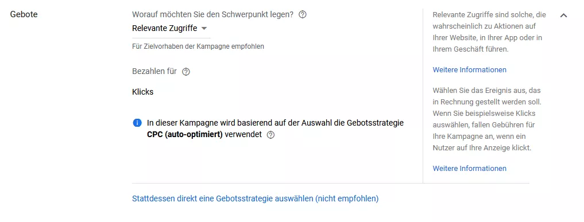This screenshot has height=222, width=584.
Task: Open second Weitere Informationen link about Klicks billing
Action: (469, 169)
